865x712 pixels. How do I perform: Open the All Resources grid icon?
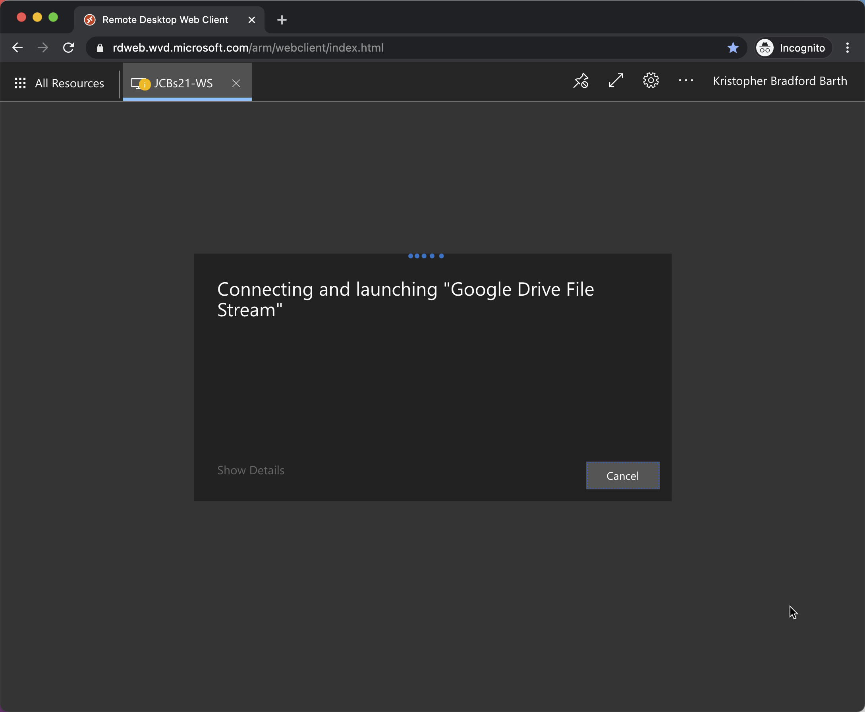(20, 83)
